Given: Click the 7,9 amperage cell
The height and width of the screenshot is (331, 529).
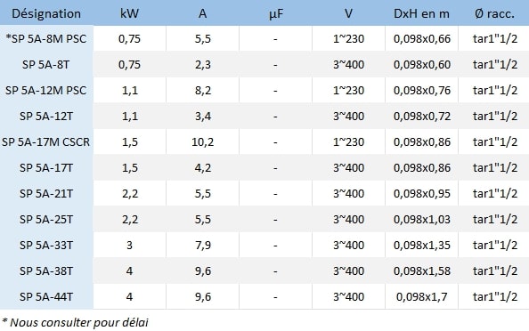Looking at the screenshot, I should 203,245.
